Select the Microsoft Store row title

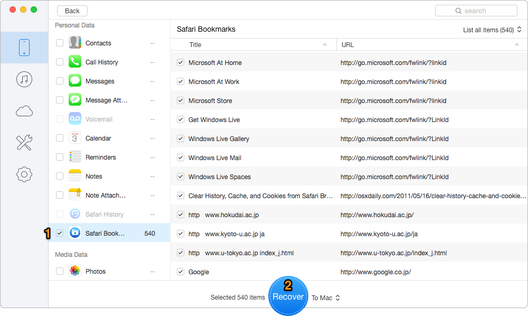(210, 101)
